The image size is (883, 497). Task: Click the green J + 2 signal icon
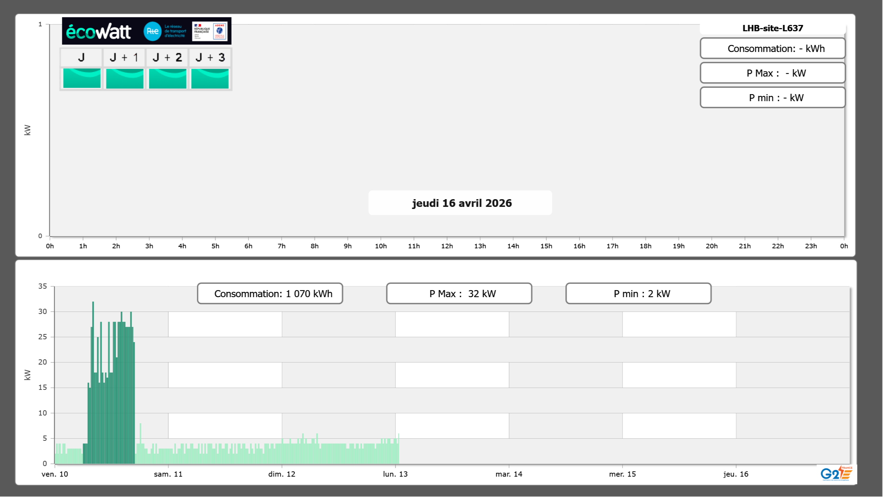tap(167, 78)
